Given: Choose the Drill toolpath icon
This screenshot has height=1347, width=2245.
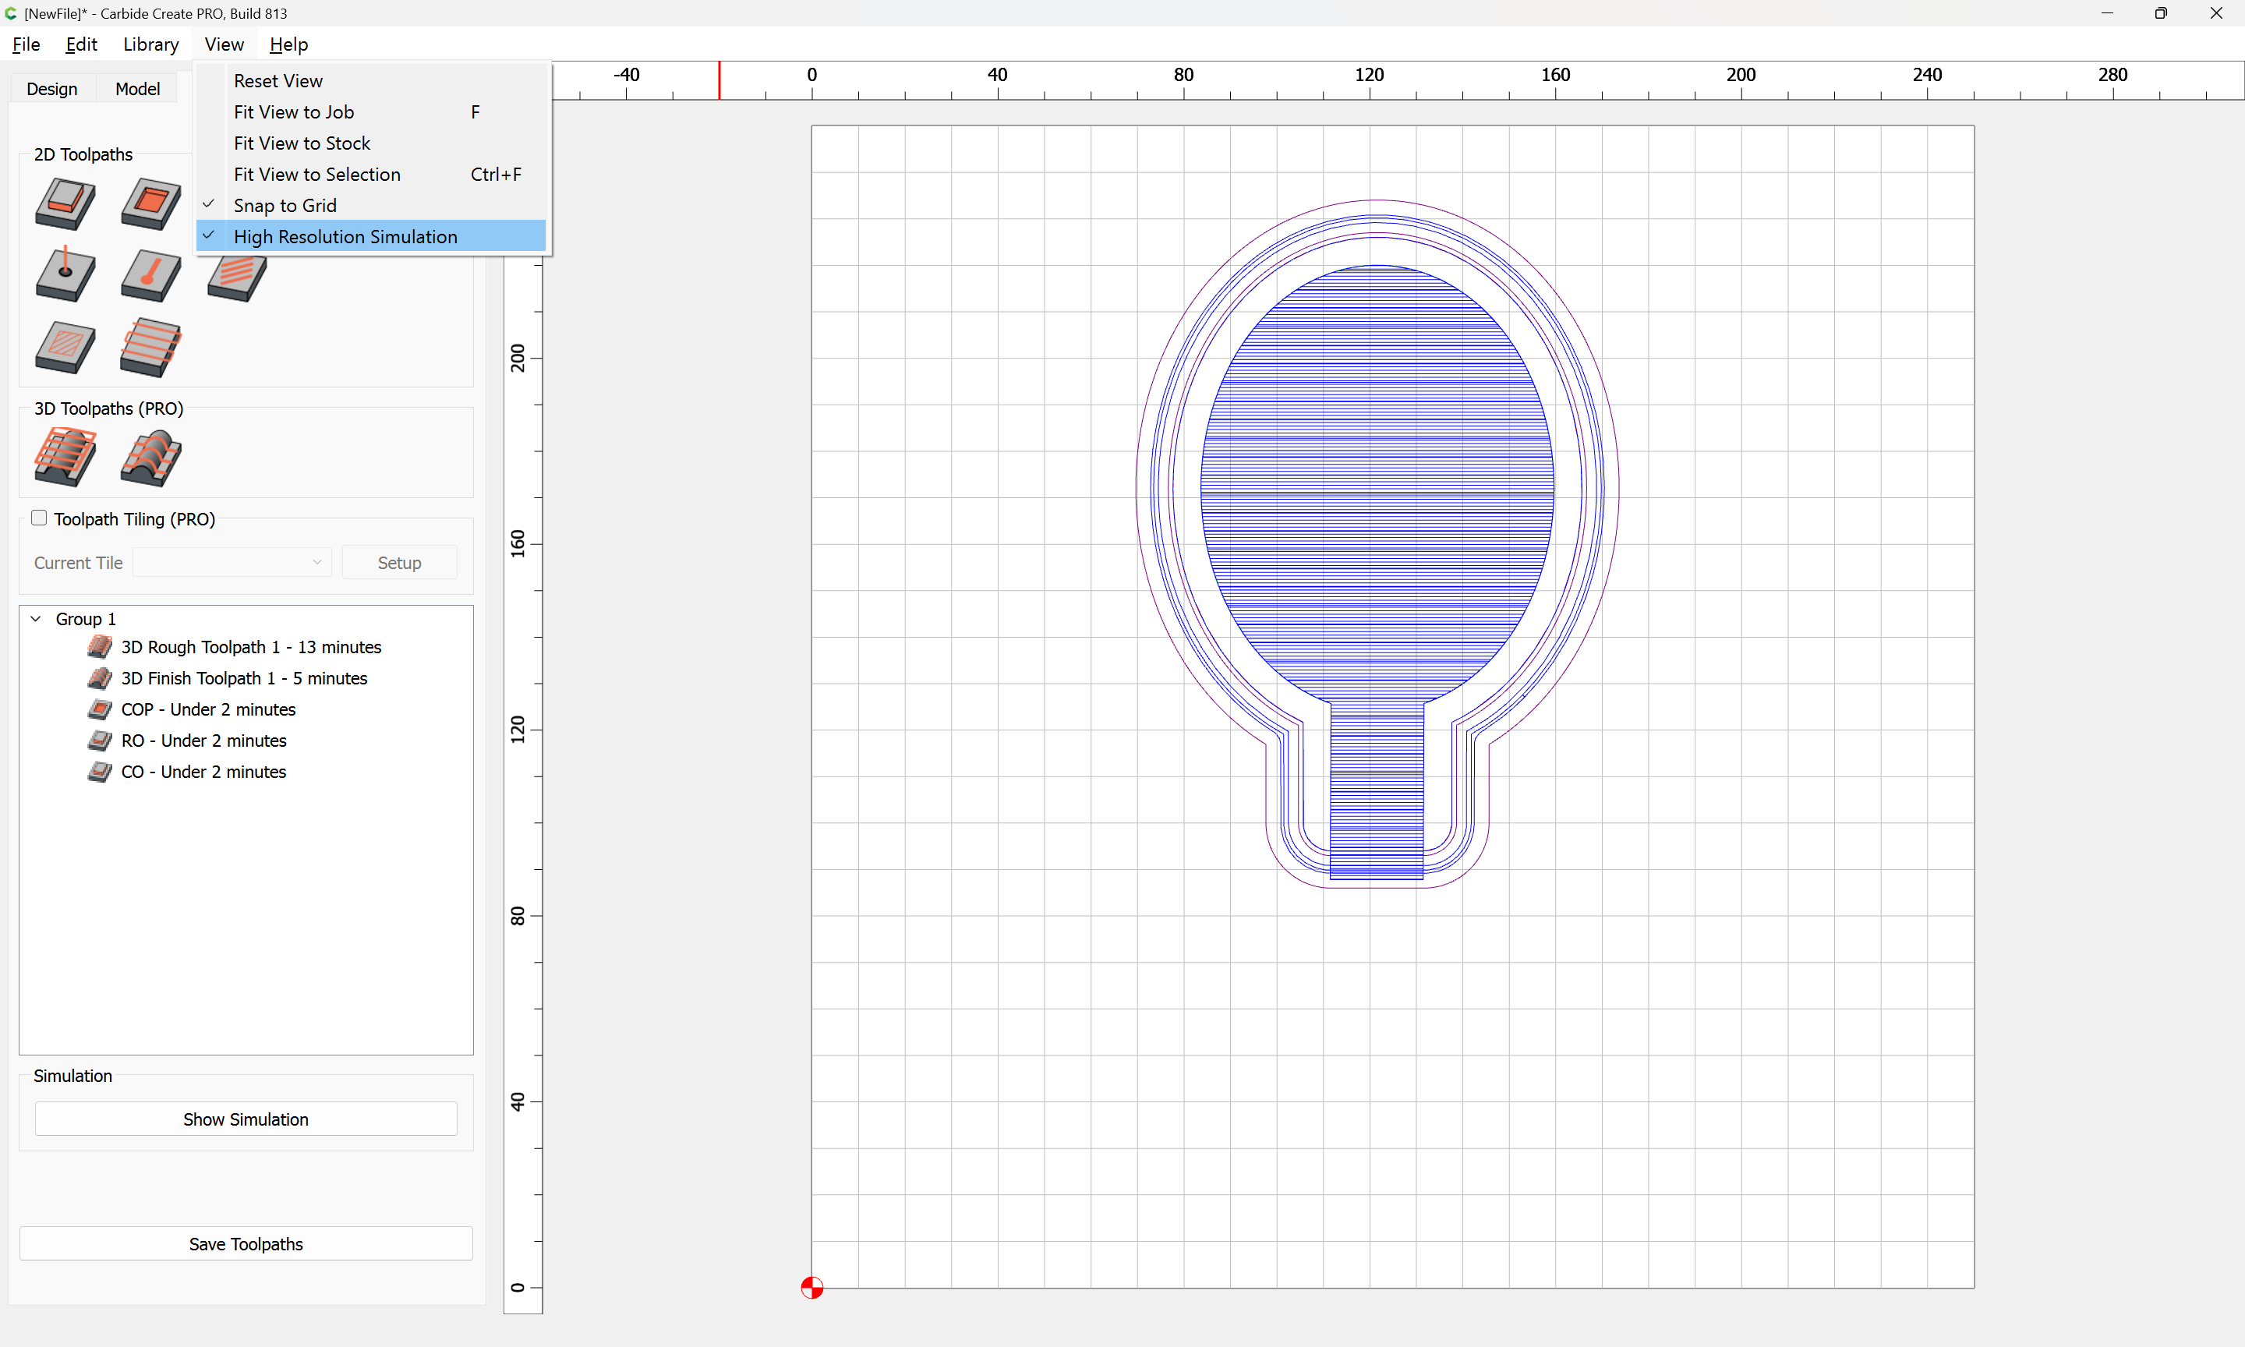Looking at the screenshot, I should (65, 275).
